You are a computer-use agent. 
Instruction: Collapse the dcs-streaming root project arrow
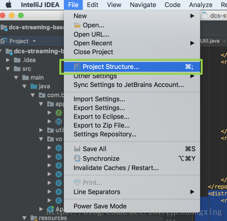pyautogui.click(x=1, y=51)
